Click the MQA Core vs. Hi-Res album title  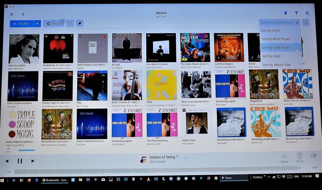tap(298, 101)
